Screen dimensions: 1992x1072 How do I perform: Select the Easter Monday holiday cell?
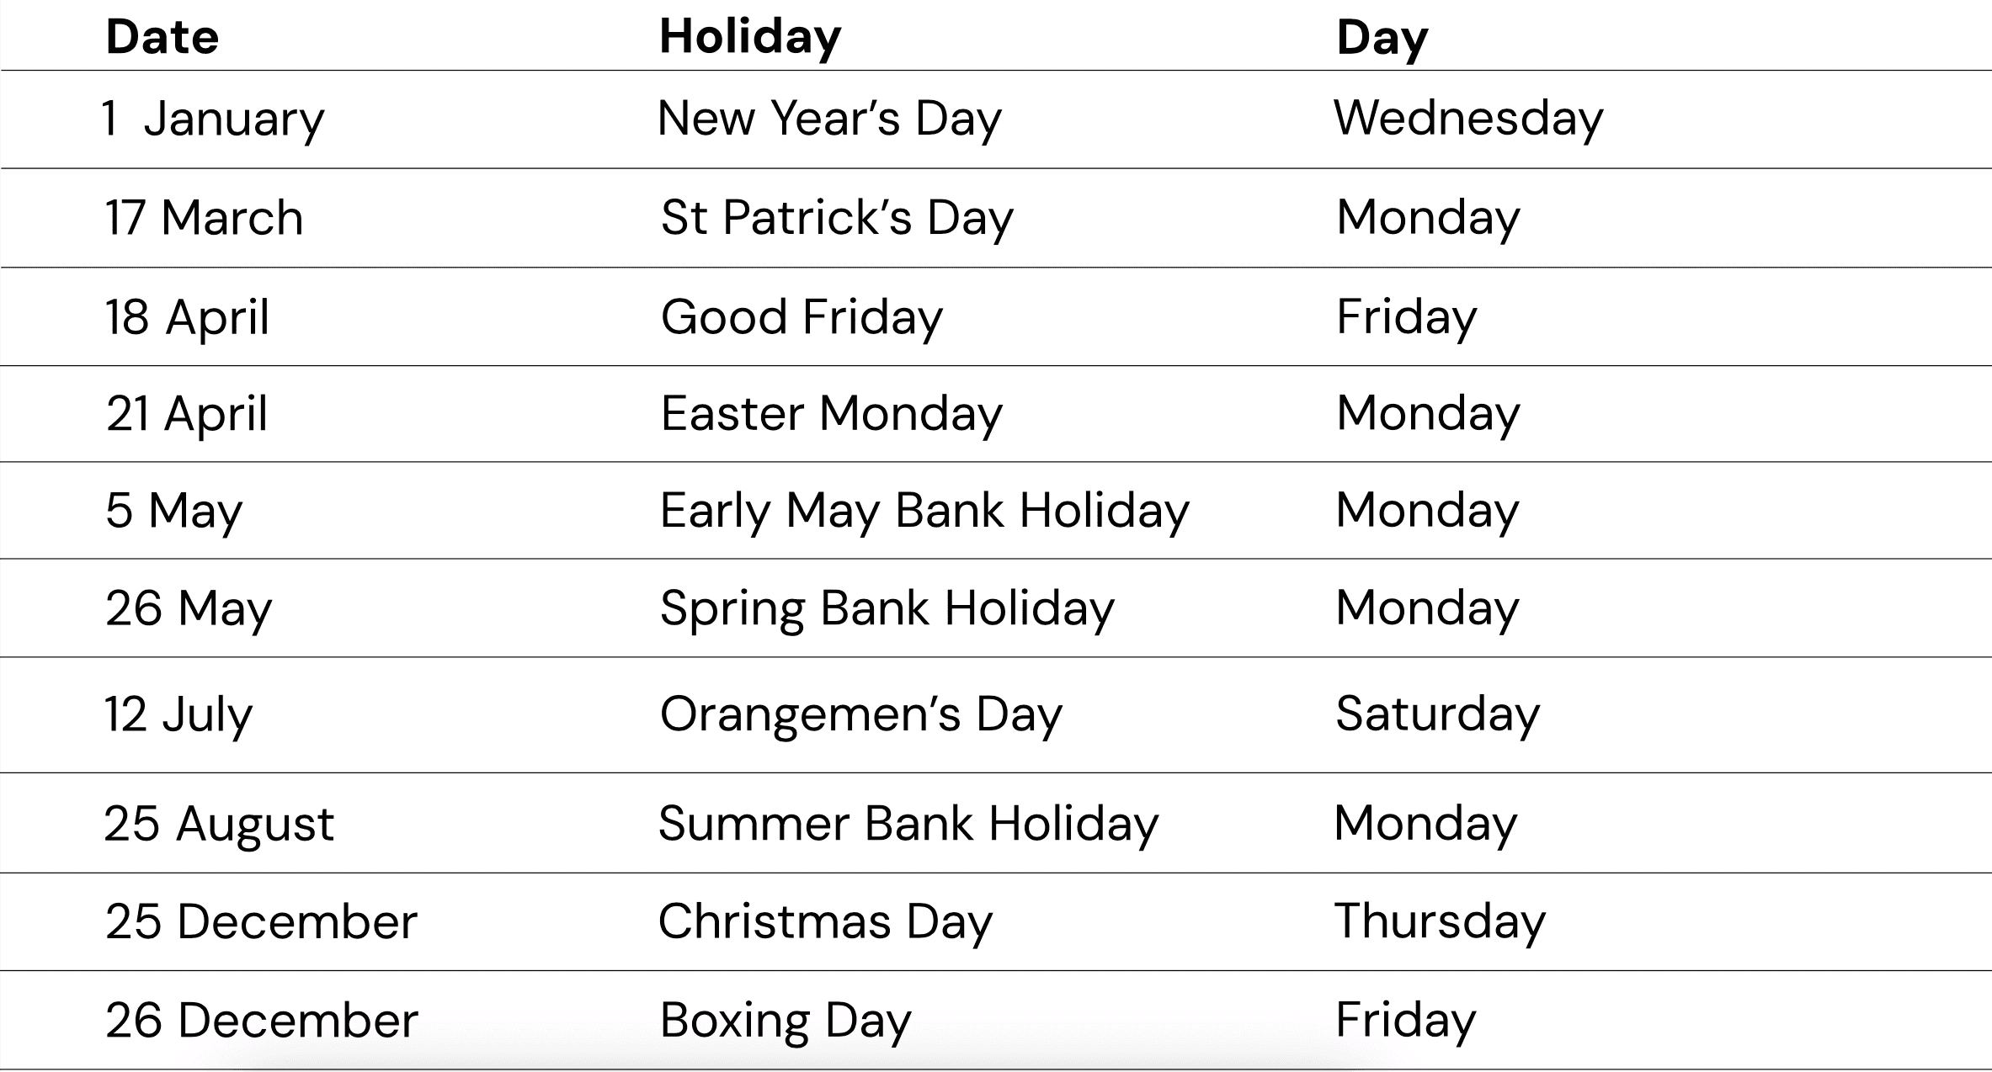[832, 413]
